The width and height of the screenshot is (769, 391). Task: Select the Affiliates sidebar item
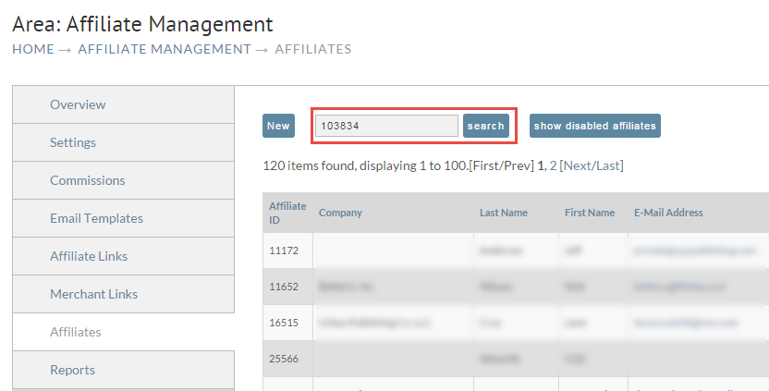[x=124, y=332]
